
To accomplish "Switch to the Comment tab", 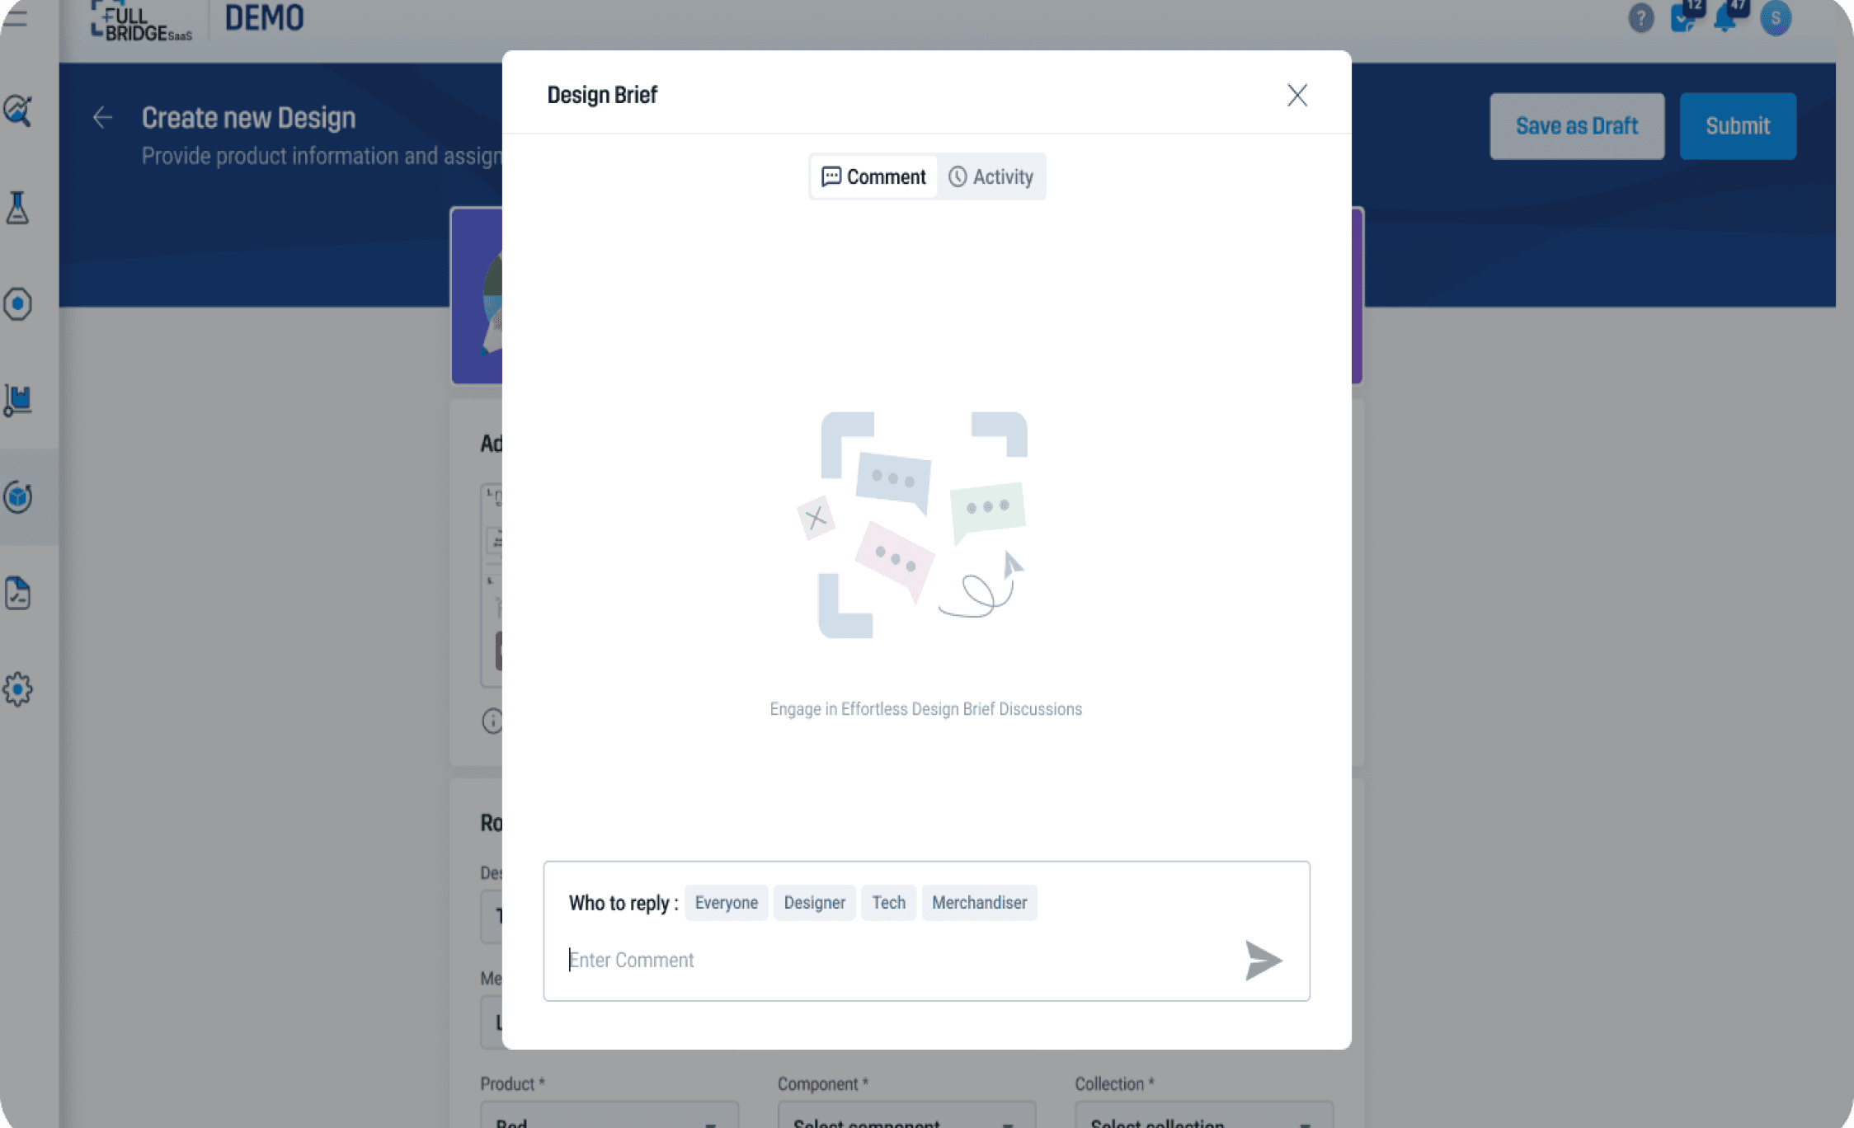I will [874, 176].
